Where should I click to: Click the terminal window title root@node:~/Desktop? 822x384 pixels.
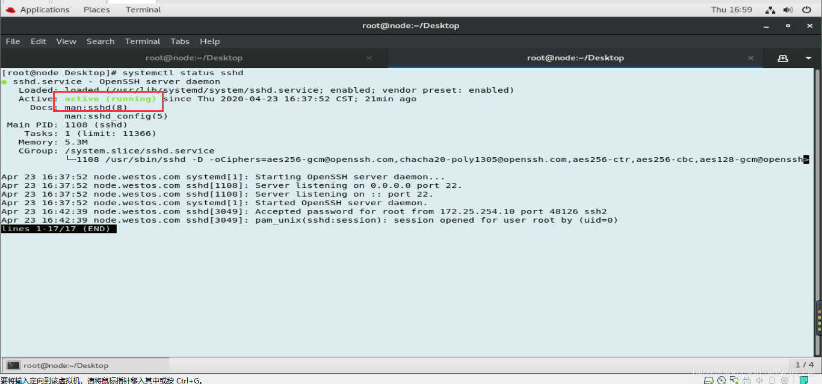click(410, 26)
